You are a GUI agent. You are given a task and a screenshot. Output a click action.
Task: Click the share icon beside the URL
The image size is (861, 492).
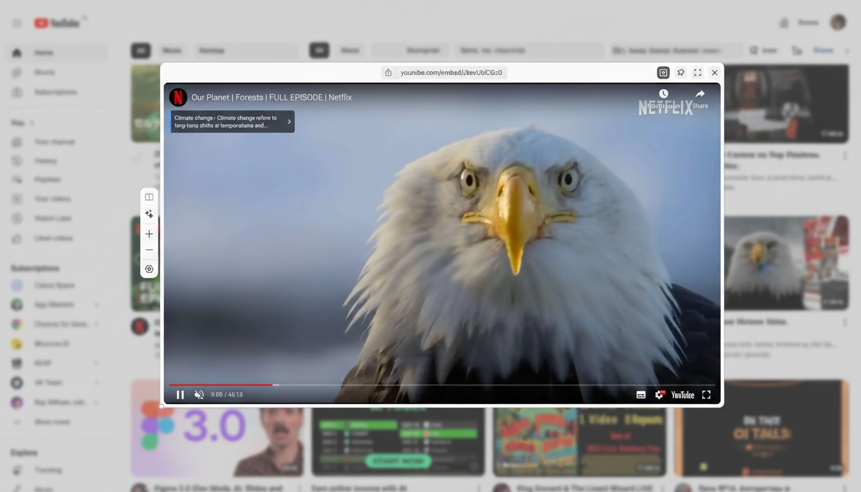pyautogui.click(x=388, y=73)
